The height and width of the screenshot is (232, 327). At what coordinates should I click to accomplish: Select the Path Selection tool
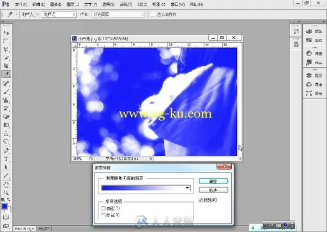click(x=6, y=167)
